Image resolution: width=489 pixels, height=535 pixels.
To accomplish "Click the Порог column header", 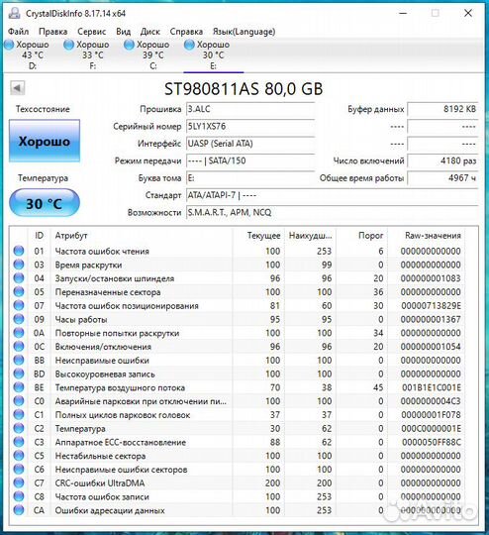I will pyautogui.click(x=370, y=236).
